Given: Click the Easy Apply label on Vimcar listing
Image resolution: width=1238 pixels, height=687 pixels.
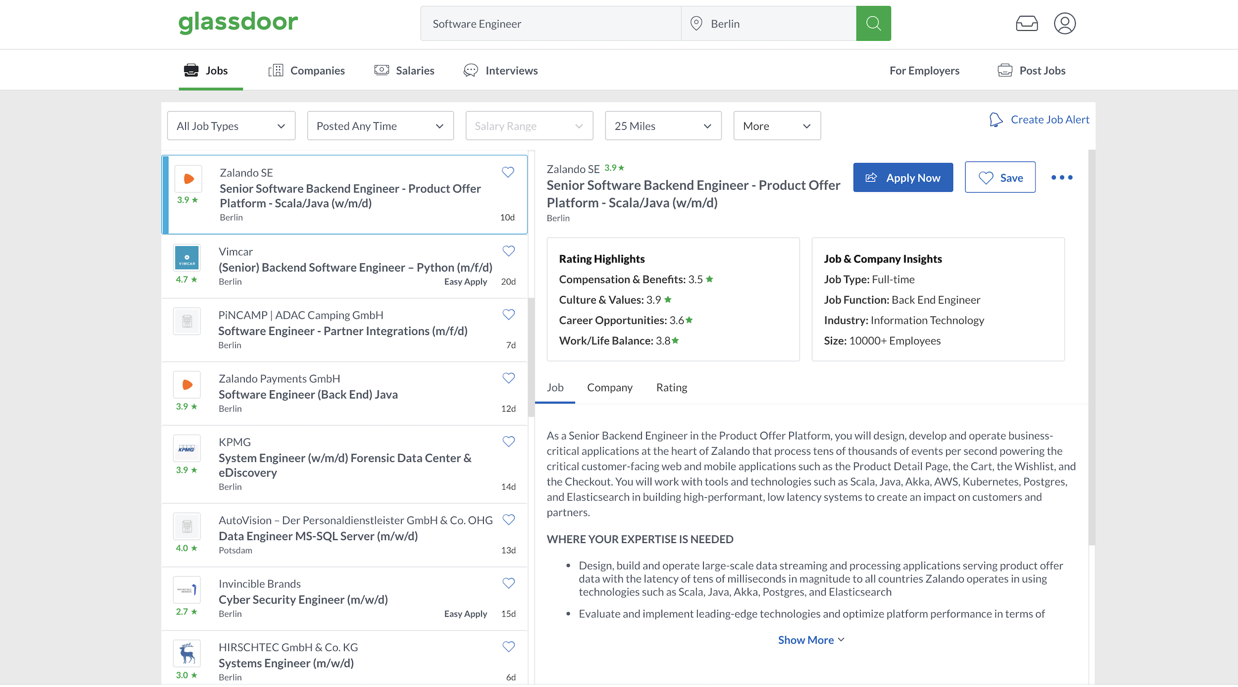Looking at the screenshot, I should pos(465,281).
